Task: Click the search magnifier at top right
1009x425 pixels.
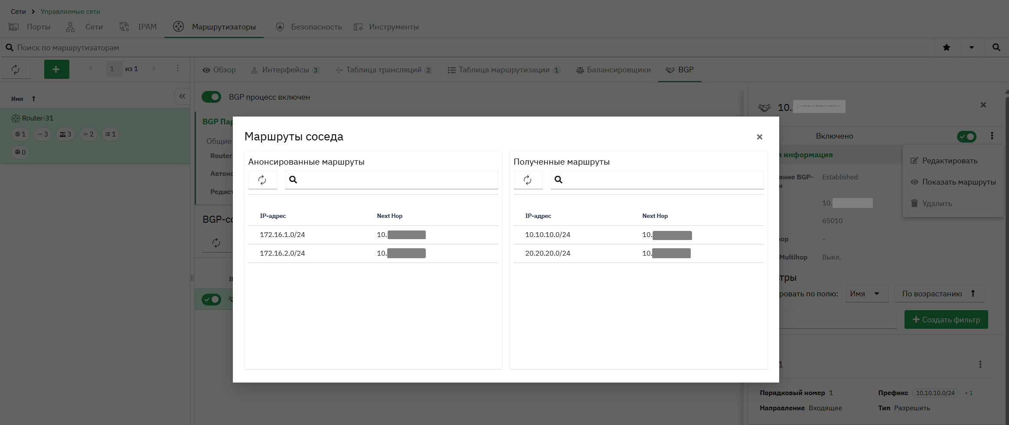Action: pyautogui.click(x=996, y=48)
